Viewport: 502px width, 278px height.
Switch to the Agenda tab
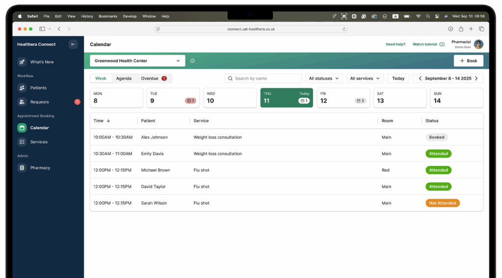[x=124, y=79]
